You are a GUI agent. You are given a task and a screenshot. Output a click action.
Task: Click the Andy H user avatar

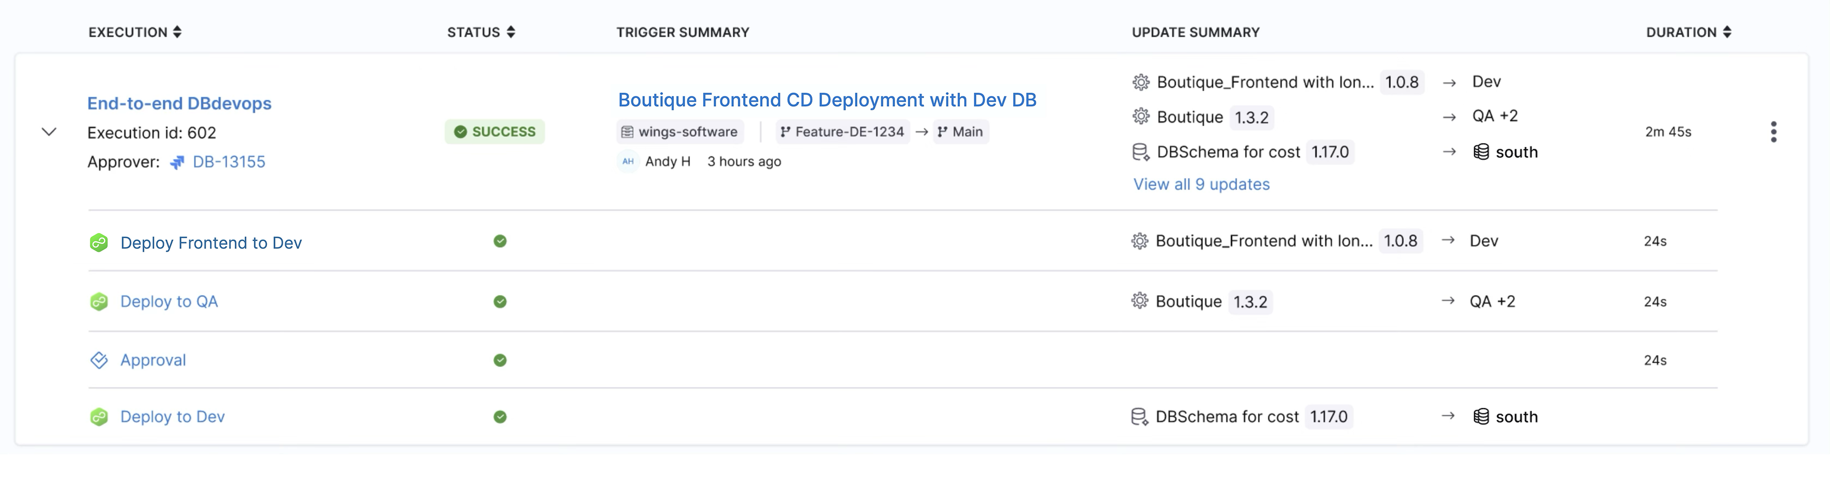(628, 162)
